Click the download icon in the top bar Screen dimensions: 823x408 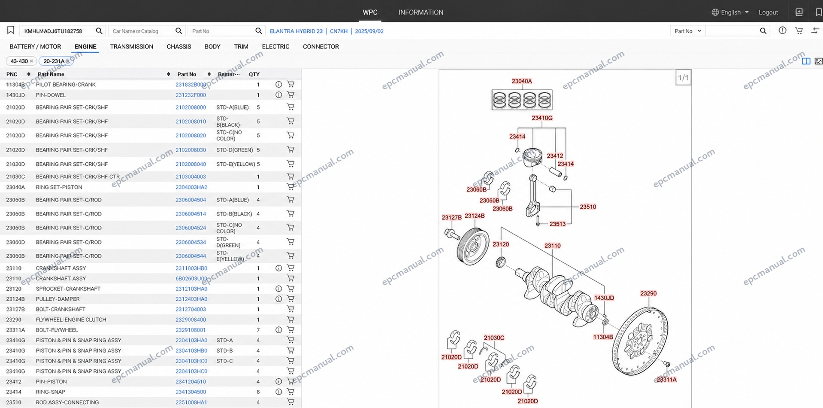click(x=799, y=12)
